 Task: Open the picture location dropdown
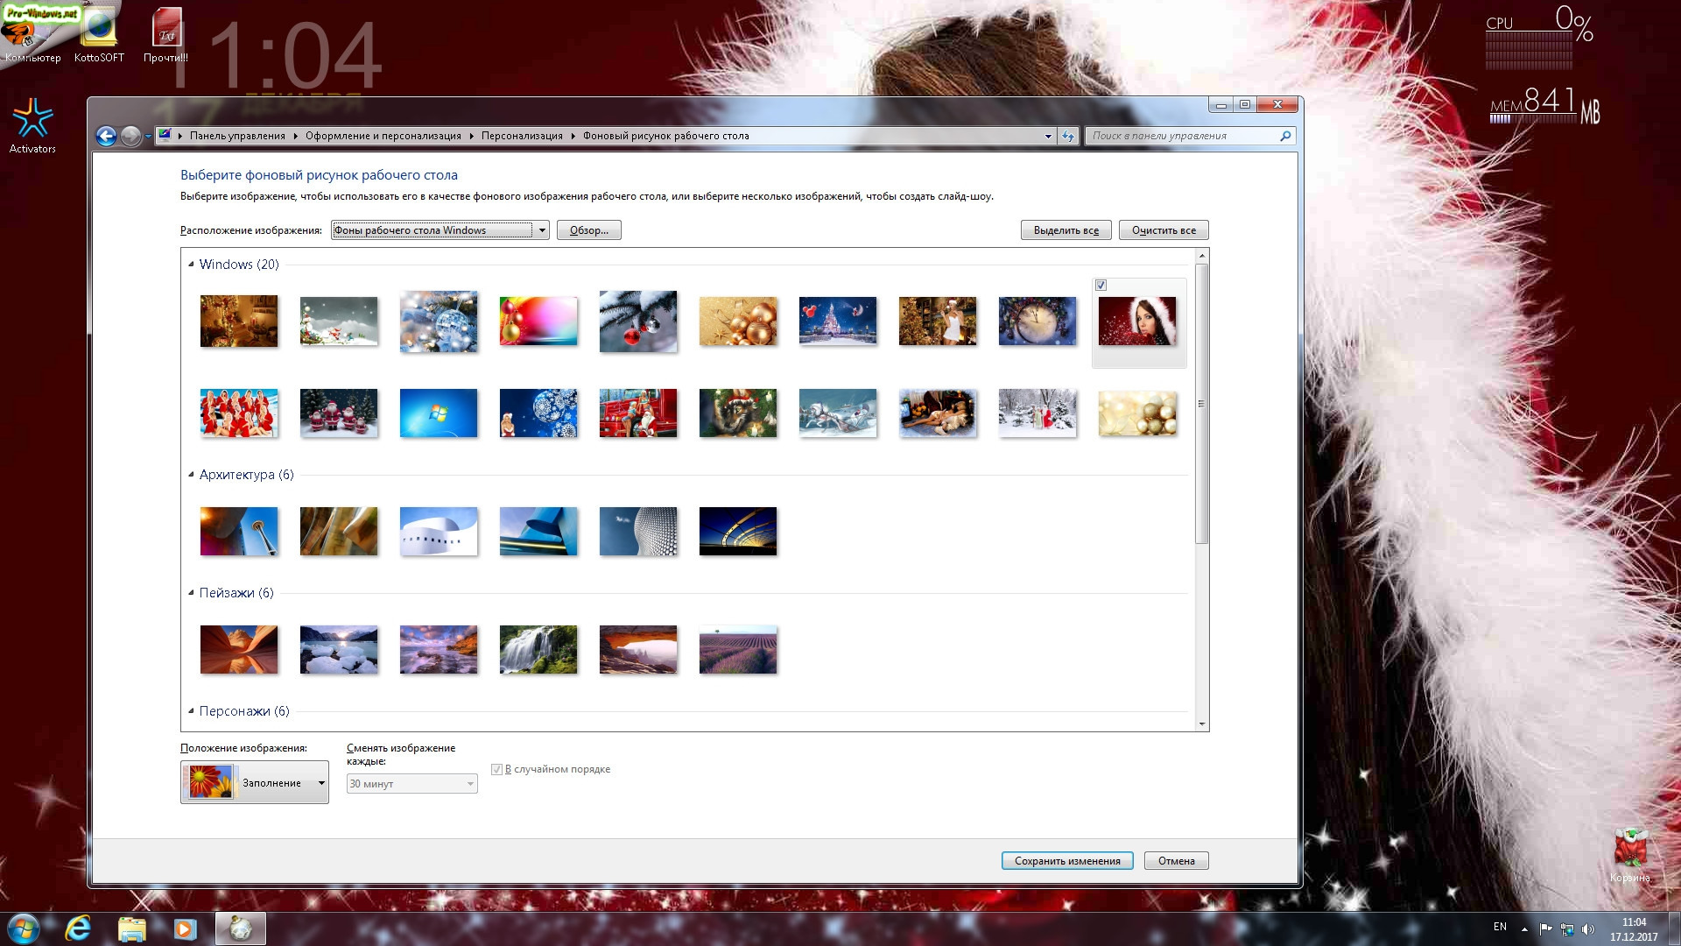tap(542, 230)
